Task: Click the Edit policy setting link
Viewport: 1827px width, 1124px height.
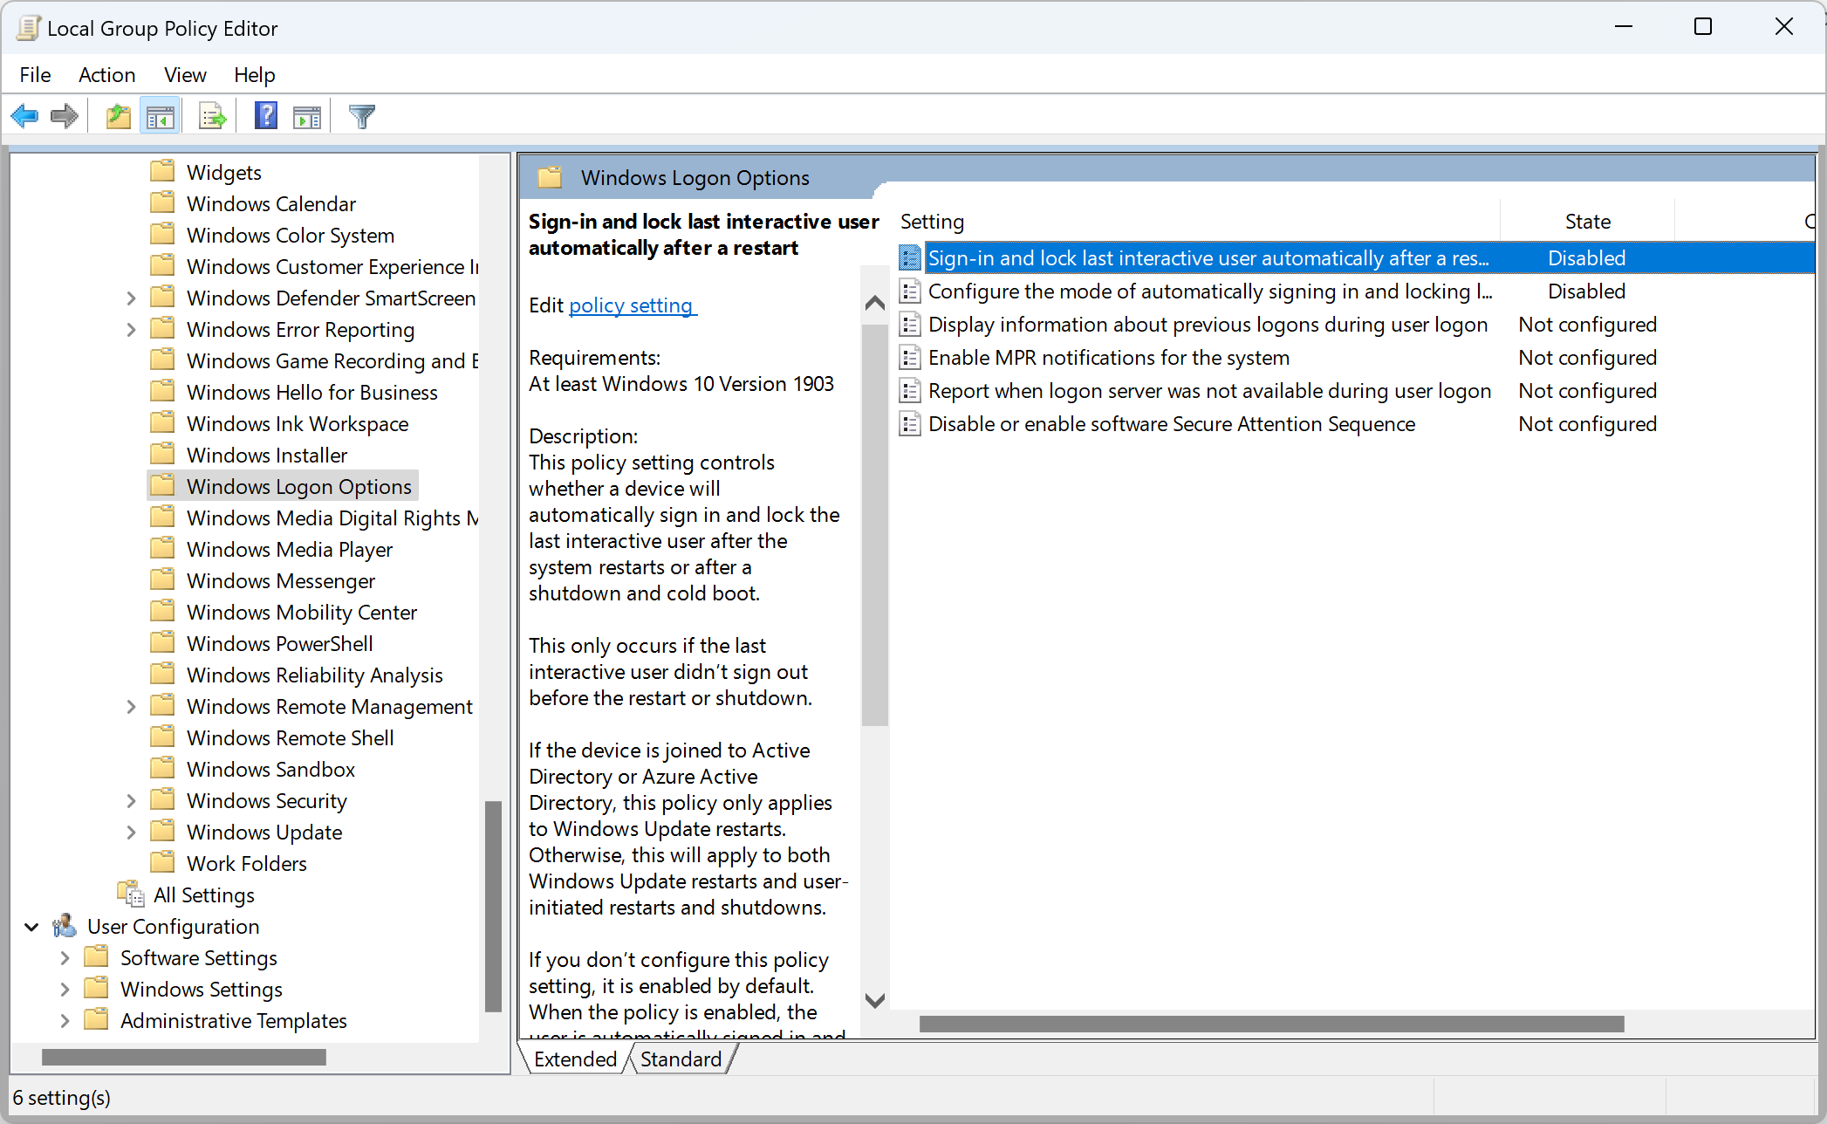Action: (x=633, y=305)
